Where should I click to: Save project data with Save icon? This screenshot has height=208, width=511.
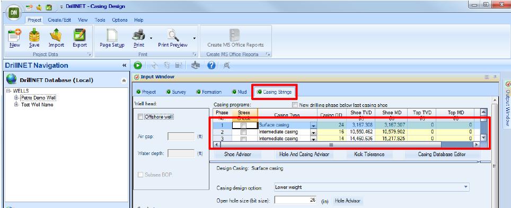click(34, 39)
